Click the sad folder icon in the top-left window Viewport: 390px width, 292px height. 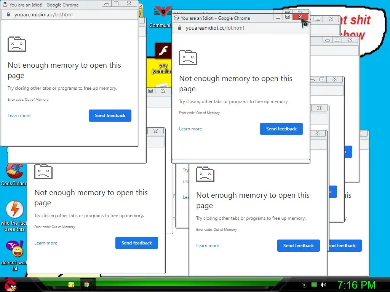(17, 44)
